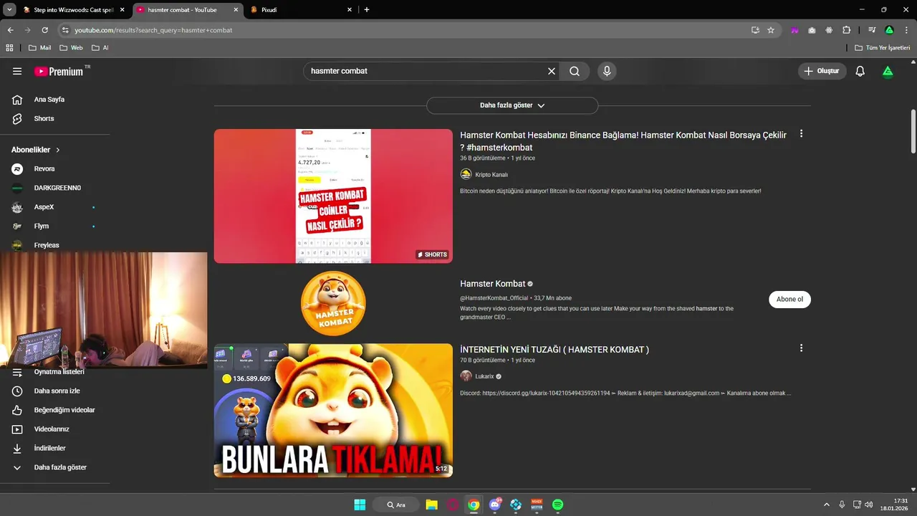Open the AI bookmarks folder
Viewport: 917px width, 516px height.
tap(100, 48)
